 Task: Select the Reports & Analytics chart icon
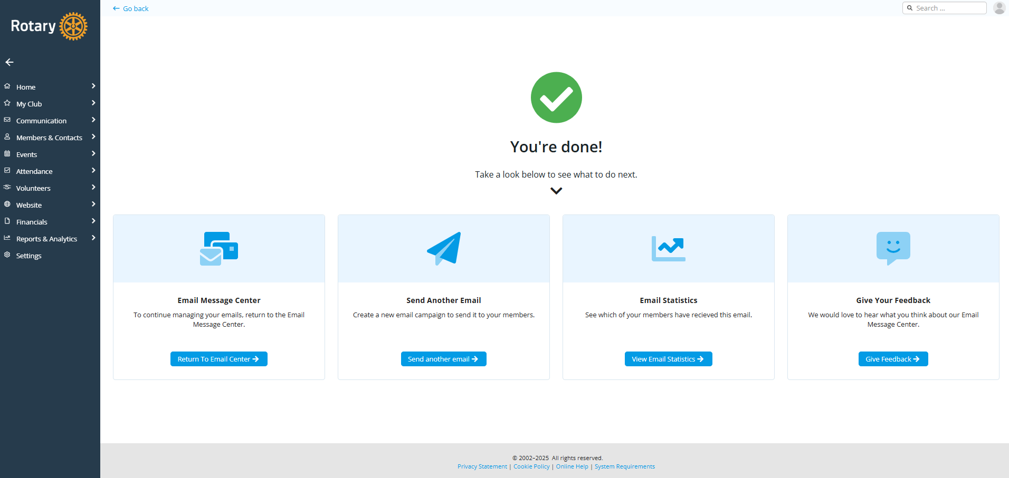point(7,238)
